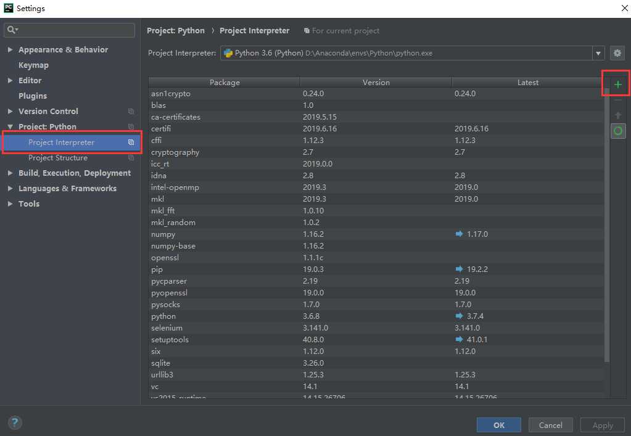Select the ca-certificates package row
631x436 pixels.
376,117
